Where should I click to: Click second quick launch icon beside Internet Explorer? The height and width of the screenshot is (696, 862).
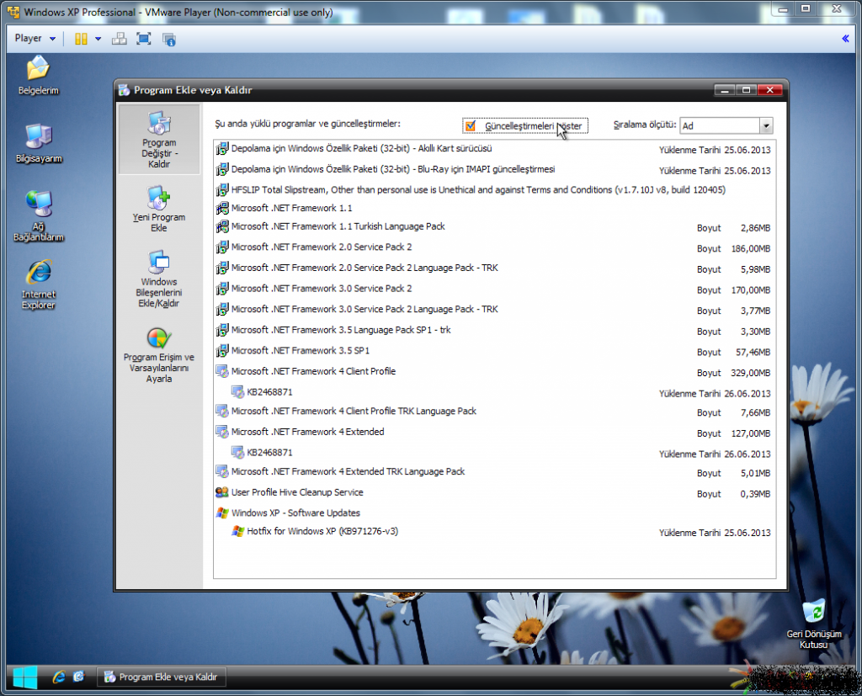78,677
